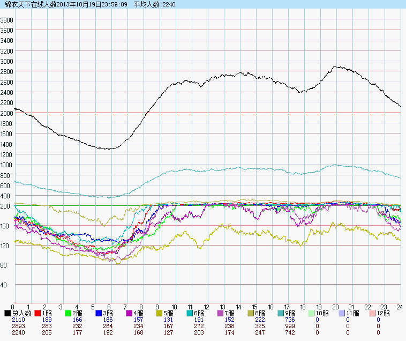The height and width of the screenshot is (341, 406).
Task: Click the hour 12 mark on x-axis
Action: tap(206, 307)
